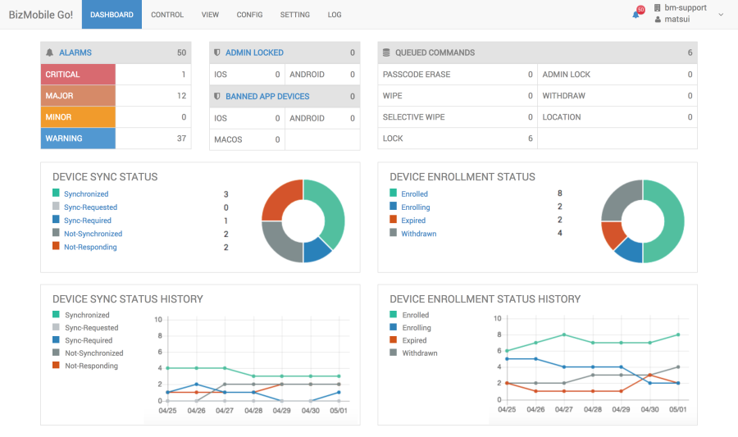Click the blue Enrolling swatch in enrollment status
738x437 pixels.
point(394,206)
